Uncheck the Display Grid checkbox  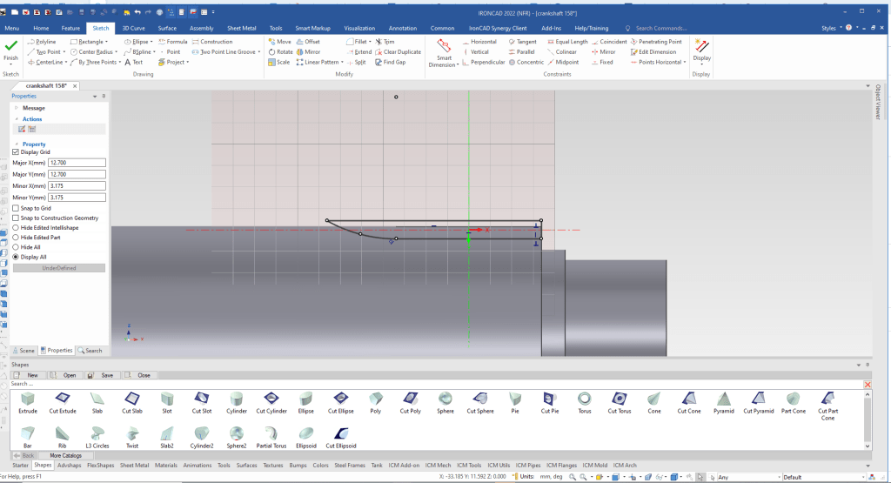[x=16, y=151]
